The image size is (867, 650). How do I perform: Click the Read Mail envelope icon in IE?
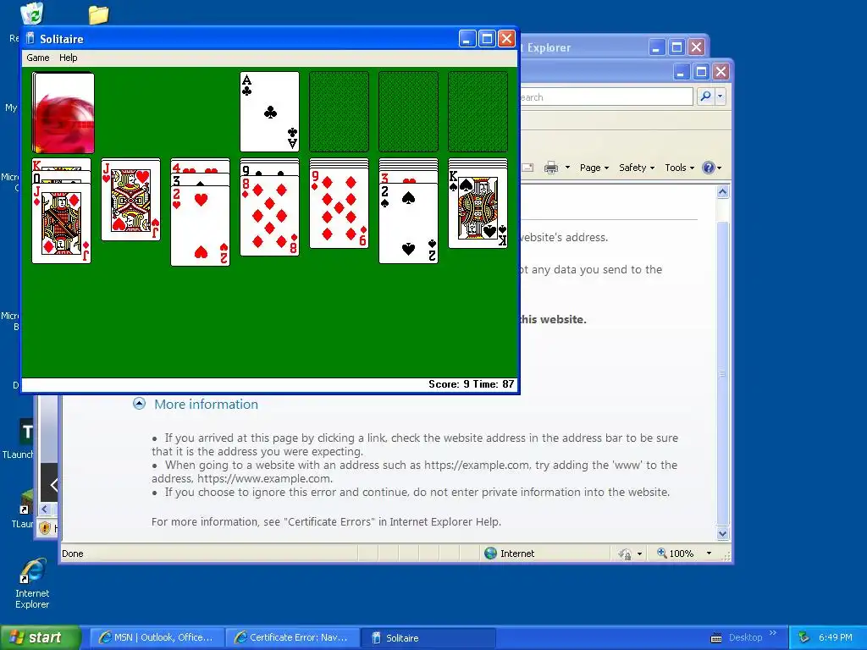point(527,168)
